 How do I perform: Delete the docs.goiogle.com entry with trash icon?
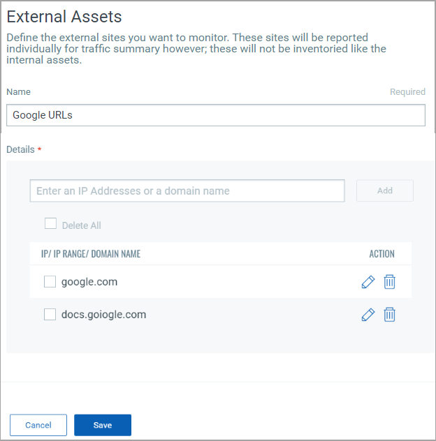(389, 315)
